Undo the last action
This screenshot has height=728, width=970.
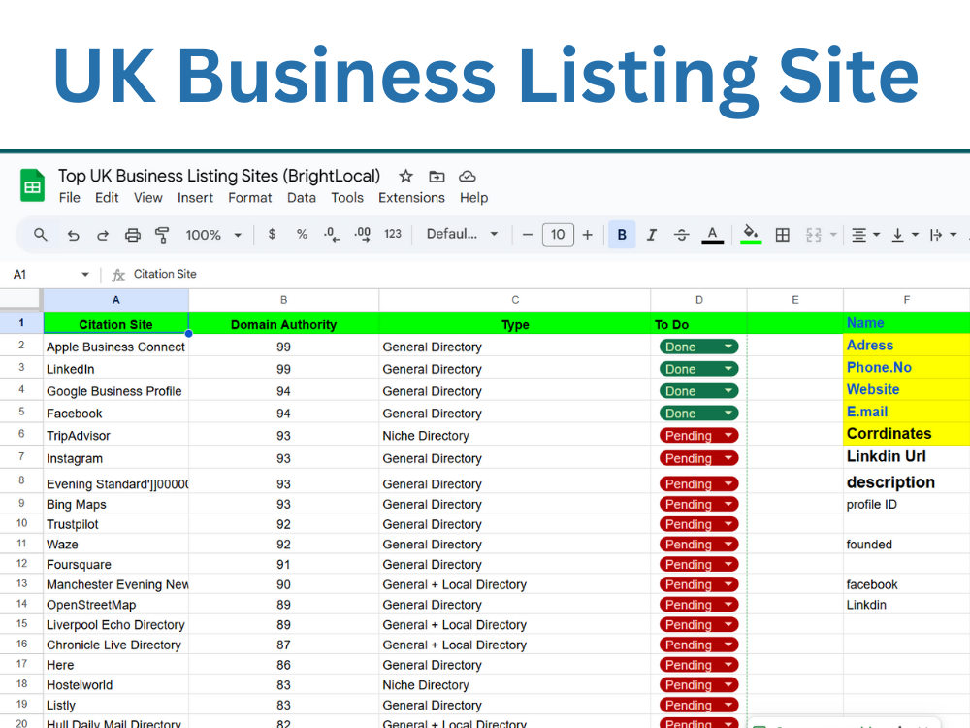73,235
